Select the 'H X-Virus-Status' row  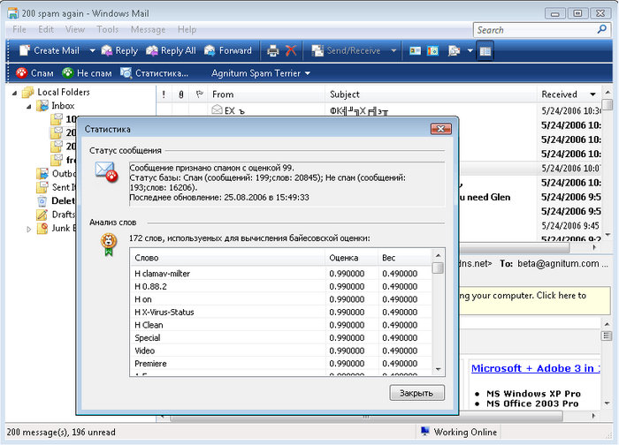(281, 313)
